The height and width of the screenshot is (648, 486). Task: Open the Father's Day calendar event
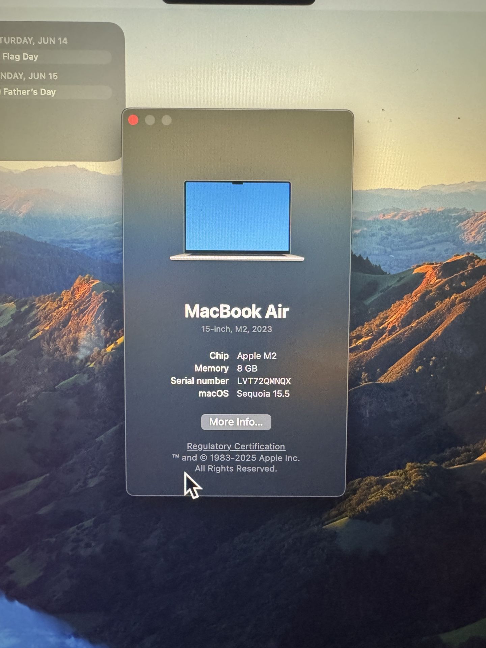56,92
